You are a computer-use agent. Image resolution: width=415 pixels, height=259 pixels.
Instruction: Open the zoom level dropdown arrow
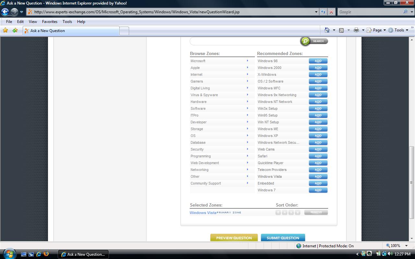point(406,246)
